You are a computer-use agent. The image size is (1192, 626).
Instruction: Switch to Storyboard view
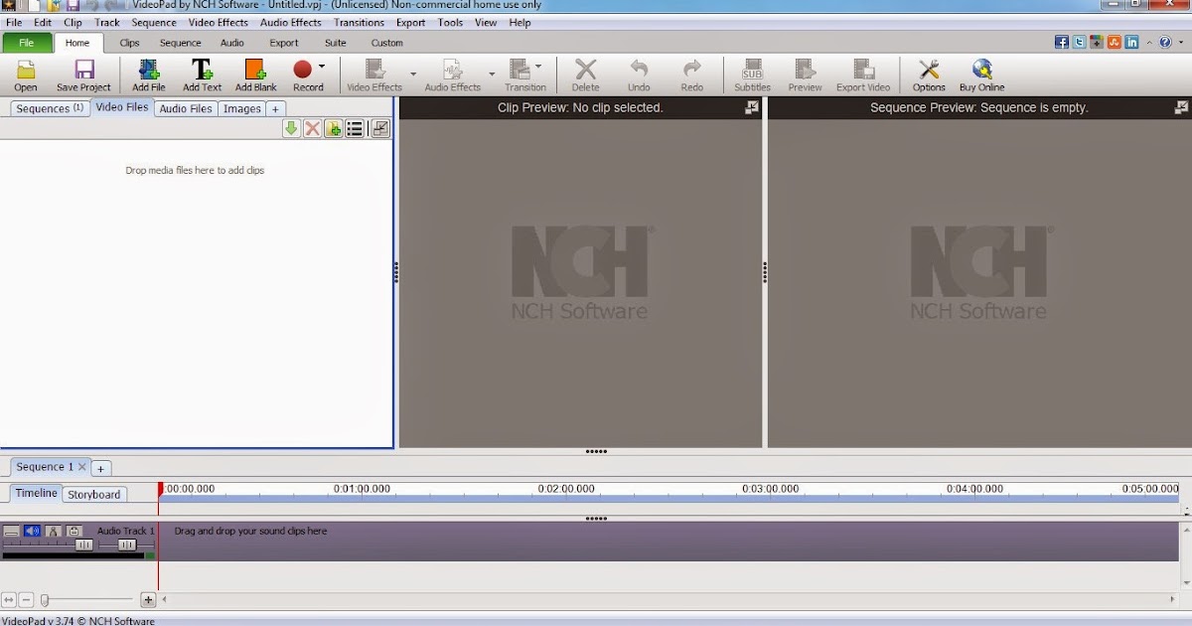tap(94, 494)
